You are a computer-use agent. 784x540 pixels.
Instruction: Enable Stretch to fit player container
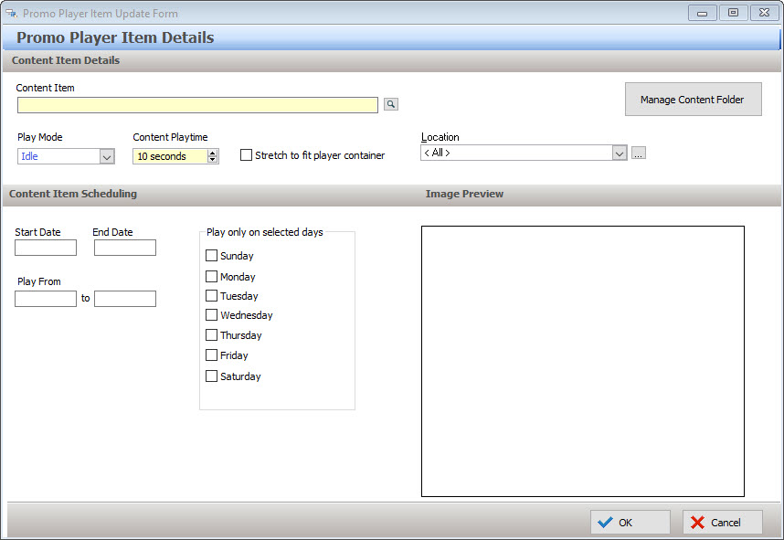(246, 155)
